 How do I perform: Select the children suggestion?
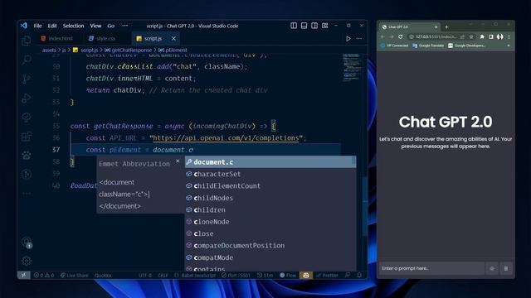[x=270, y=209]
